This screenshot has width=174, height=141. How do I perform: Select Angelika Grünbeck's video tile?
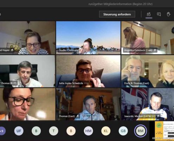[148, 38]
